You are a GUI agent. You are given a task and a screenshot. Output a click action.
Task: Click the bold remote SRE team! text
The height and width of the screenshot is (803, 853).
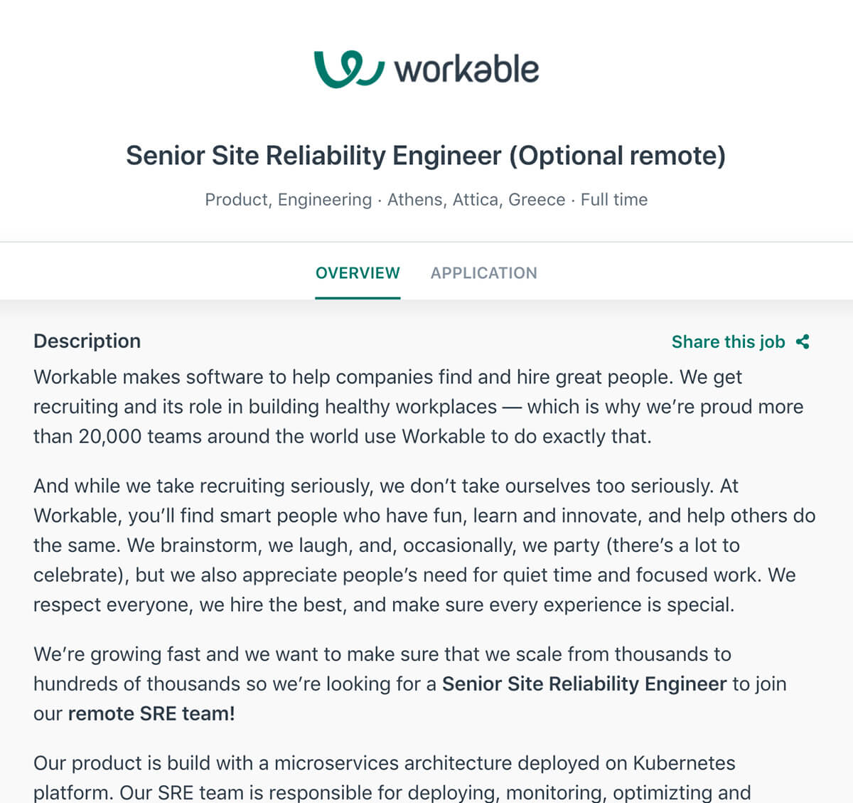pos(151,713)
